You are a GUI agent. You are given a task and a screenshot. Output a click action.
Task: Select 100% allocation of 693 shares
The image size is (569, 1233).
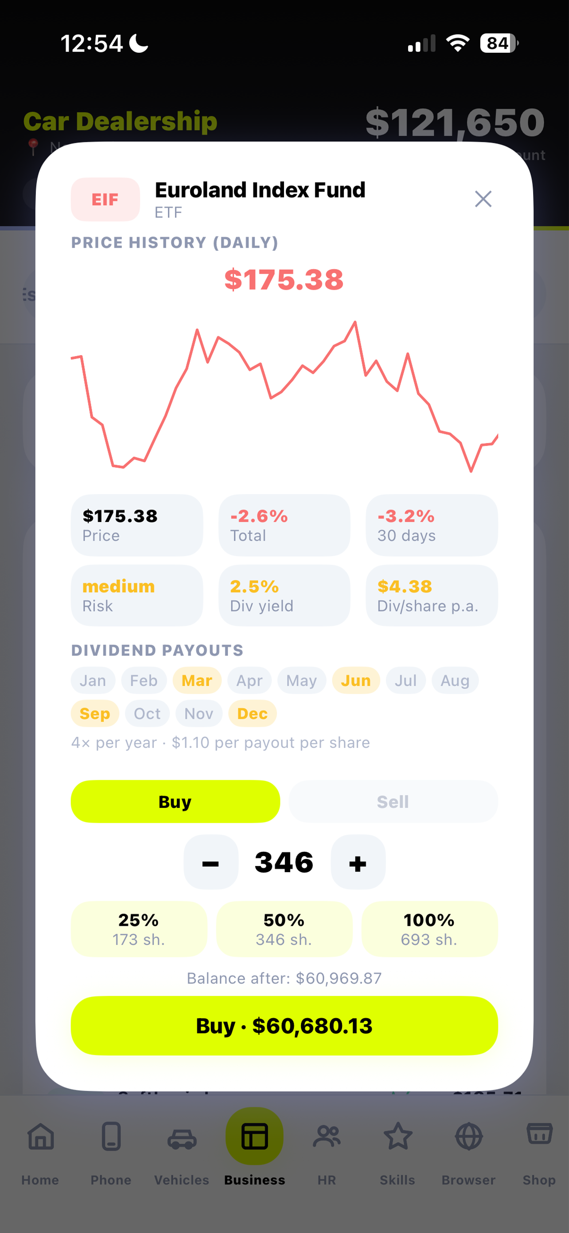(x=429, y=929)
